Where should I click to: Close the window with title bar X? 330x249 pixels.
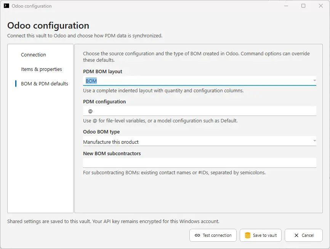click(x=321, y=6)
